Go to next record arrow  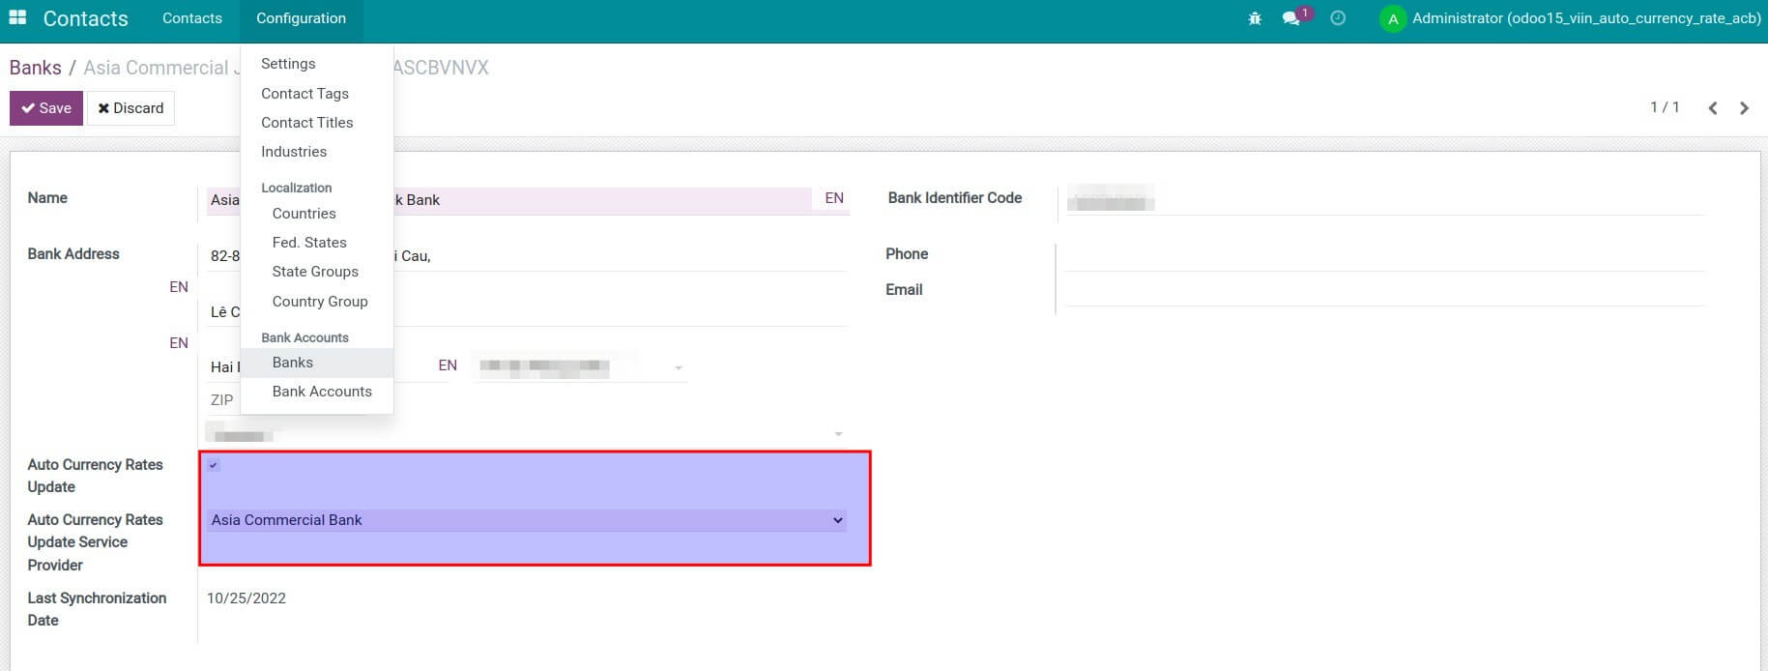(1745, 108)
